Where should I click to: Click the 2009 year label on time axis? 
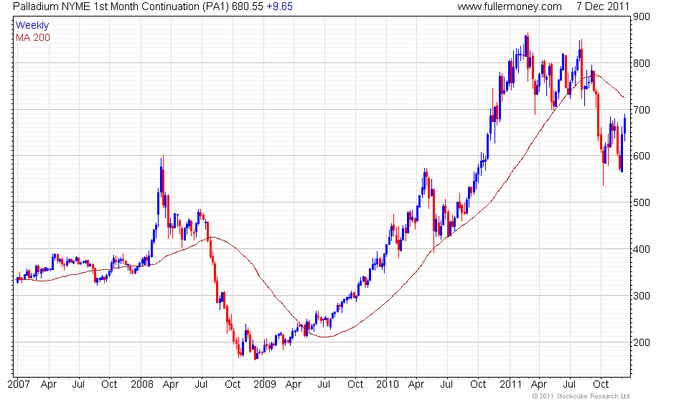tap(265, 385)
